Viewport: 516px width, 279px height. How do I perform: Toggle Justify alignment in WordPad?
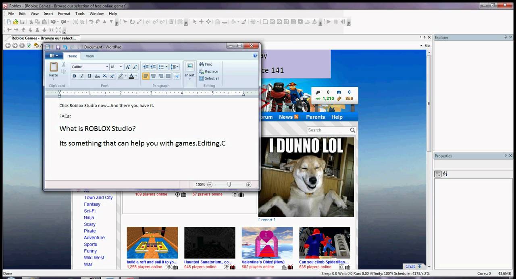168,76
